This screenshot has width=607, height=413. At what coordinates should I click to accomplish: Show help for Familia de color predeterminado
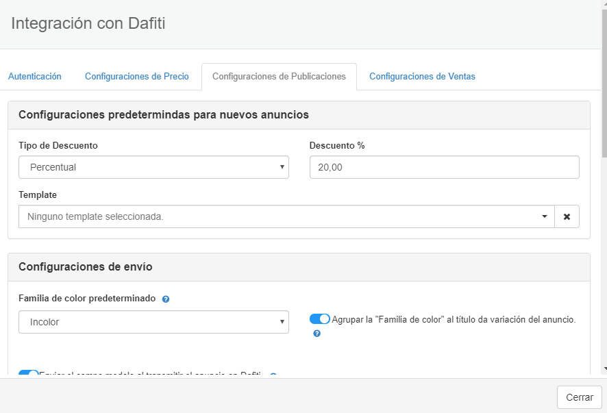(x=166, y=299)
